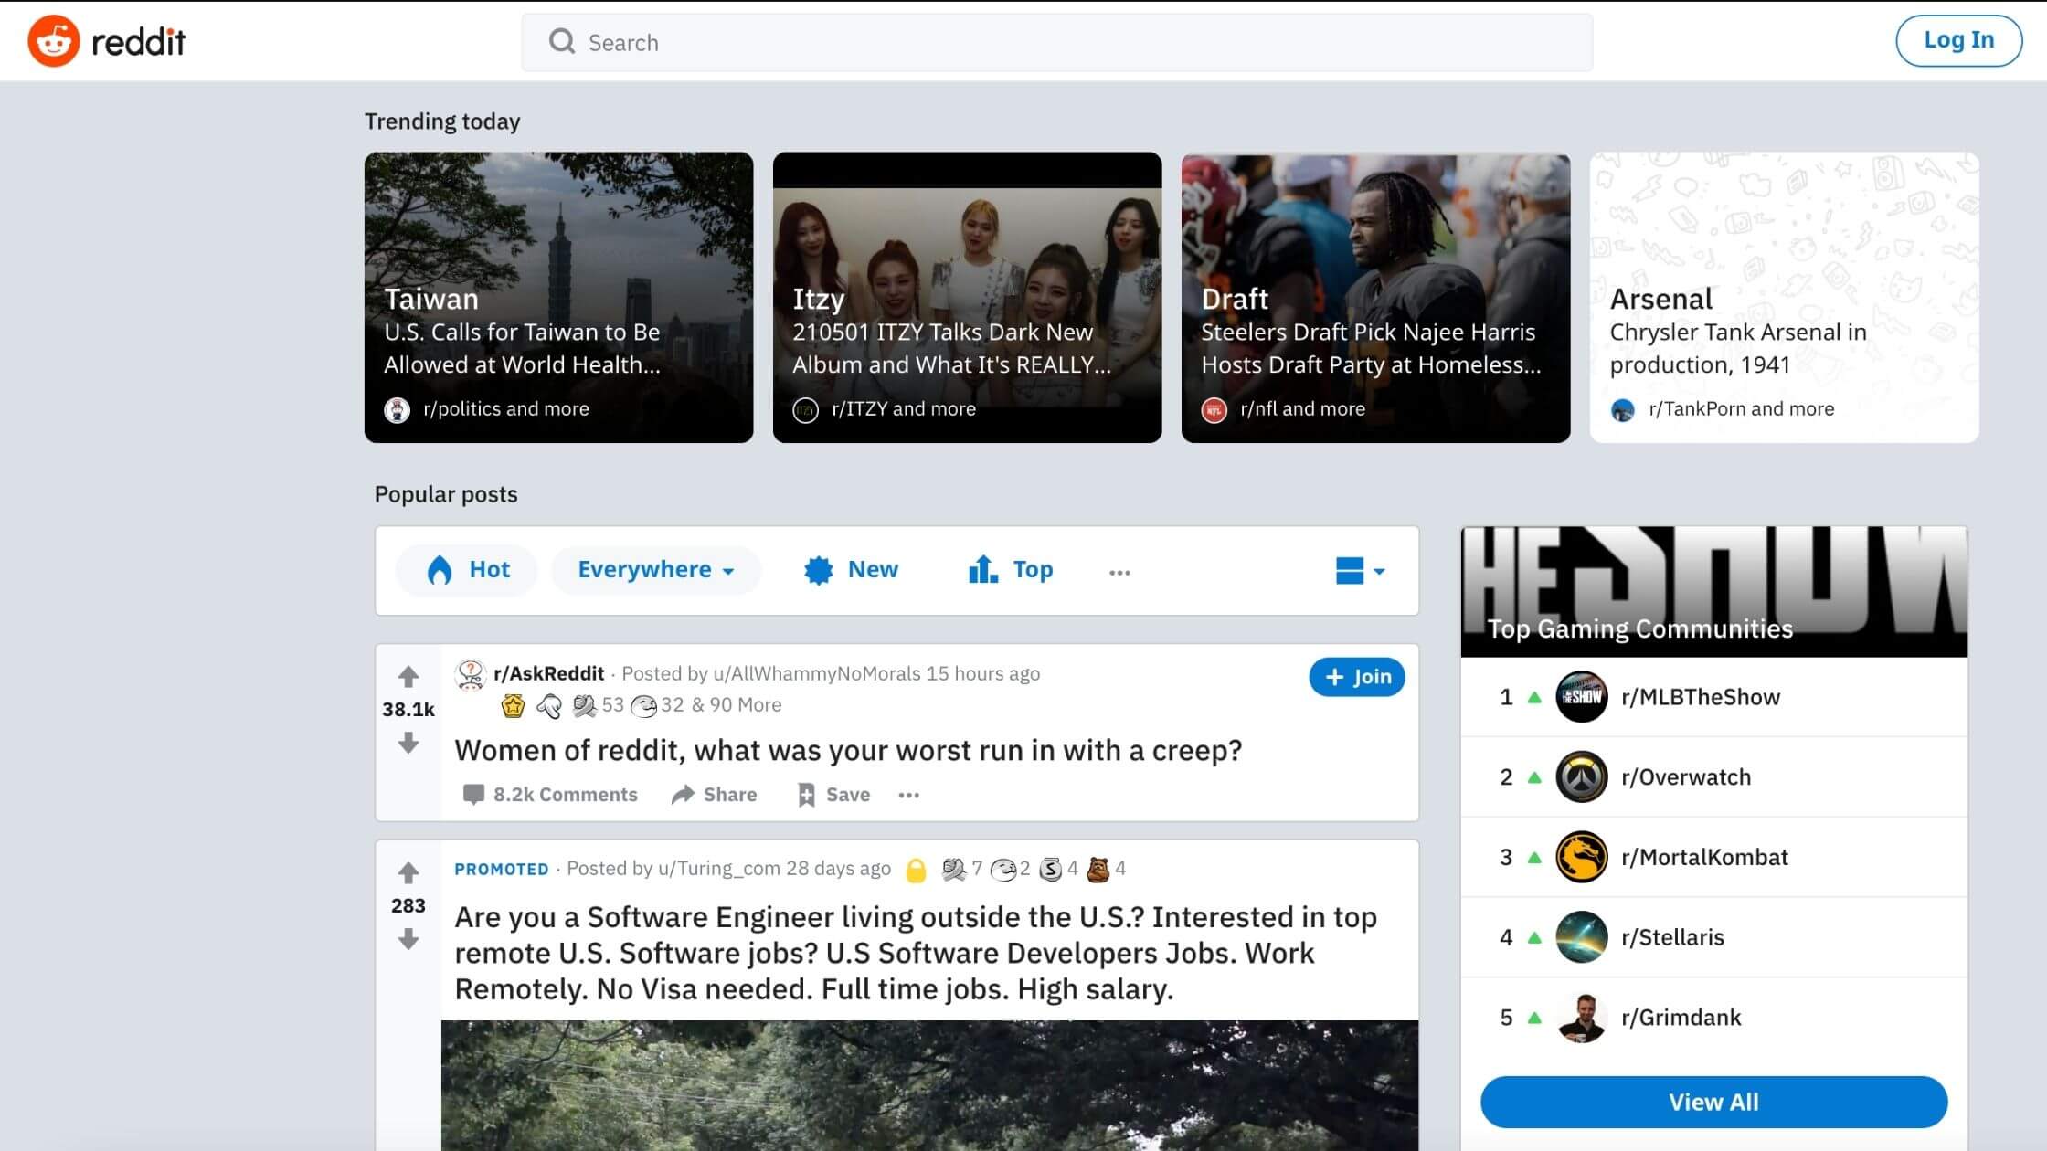The height and width of the screenshot is (1151, 2047).
Task: Select the Top sort tab
Action: click(x=1010, y=570)
